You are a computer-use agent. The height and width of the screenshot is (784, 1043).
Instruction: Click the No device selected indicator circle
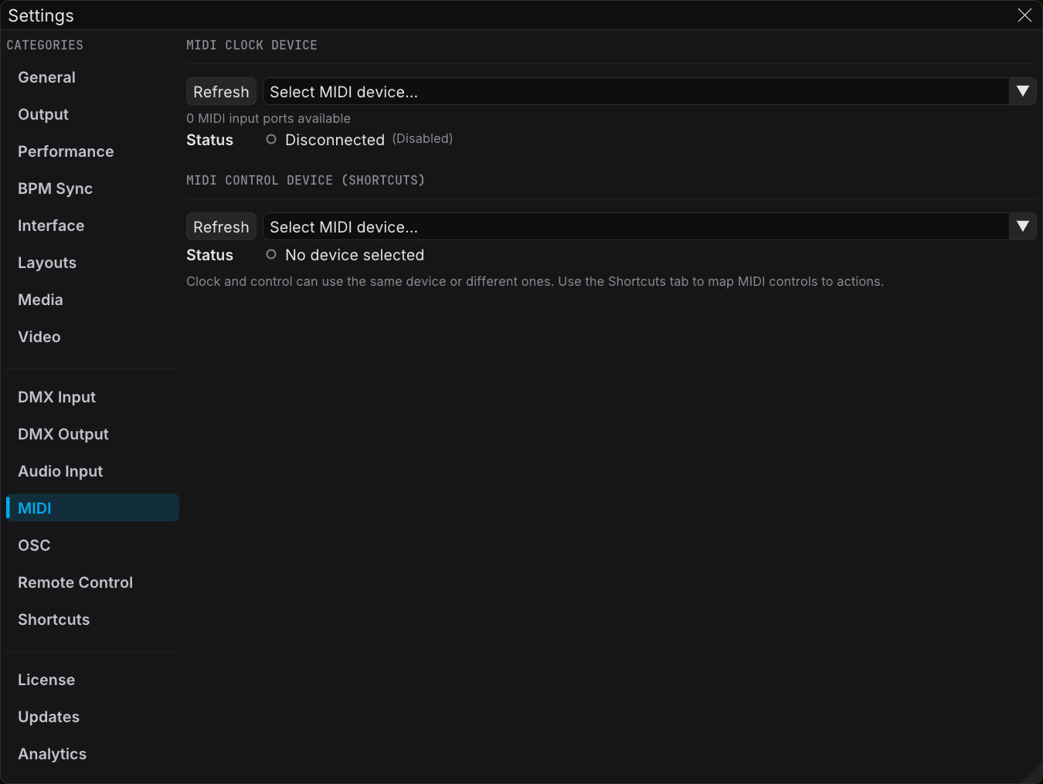pyautogui.click(x=271, y=255)
